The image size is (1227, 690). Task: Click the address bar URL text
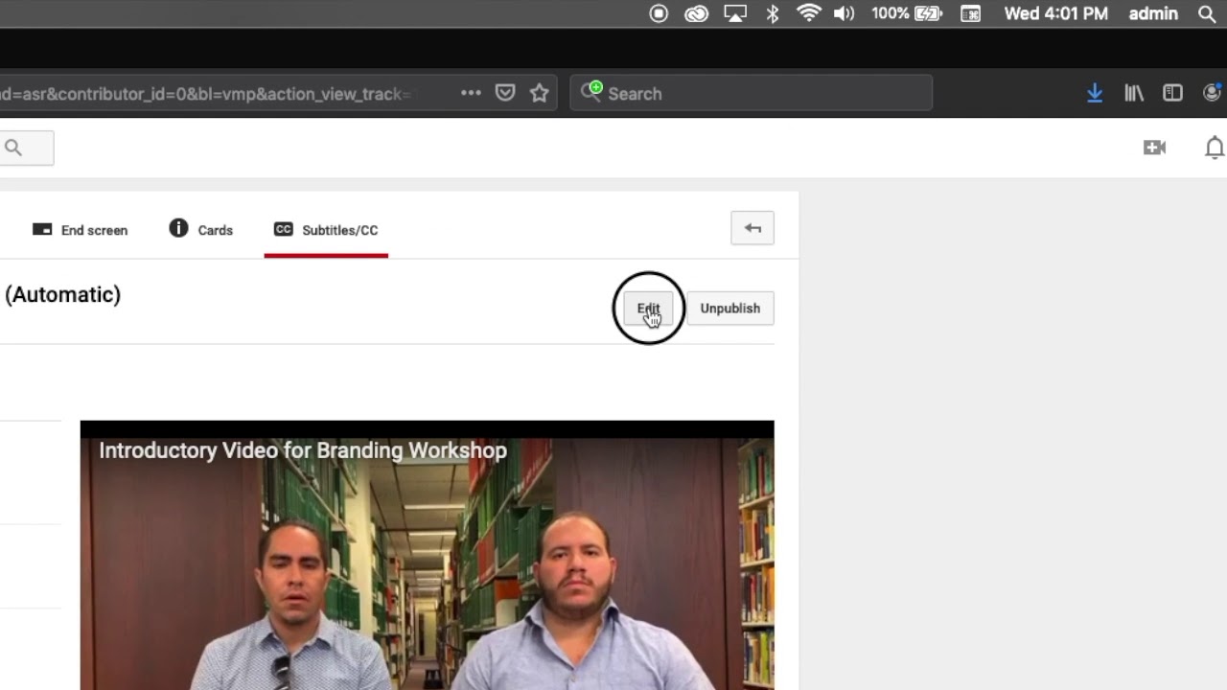205,94
